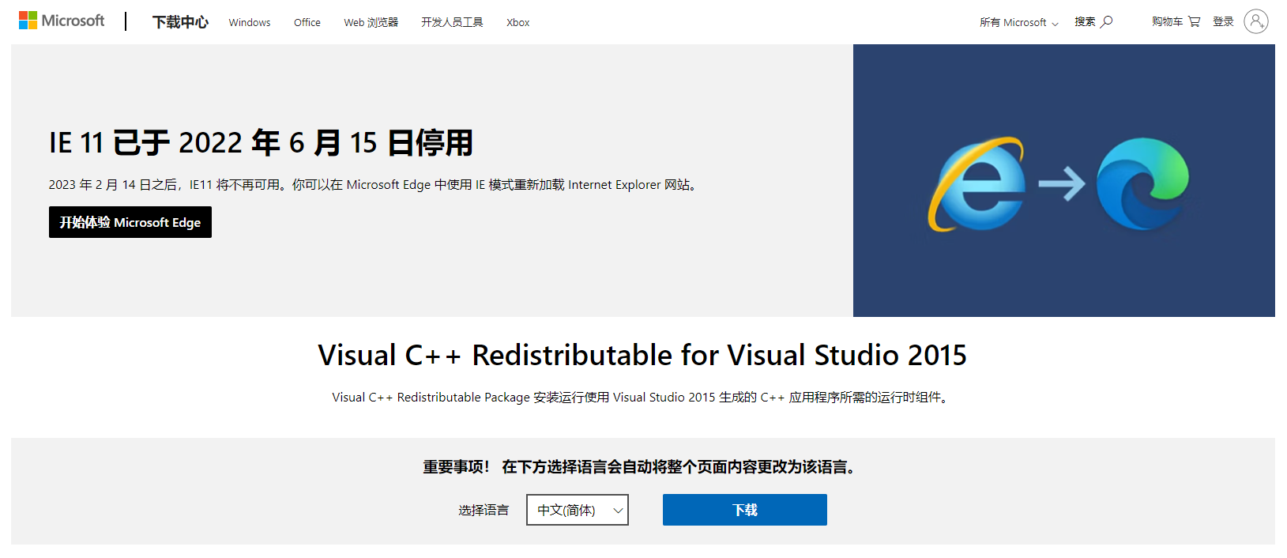Click the blue 下载 download button
Screen dimensions: 1287x558
[744, 510]
